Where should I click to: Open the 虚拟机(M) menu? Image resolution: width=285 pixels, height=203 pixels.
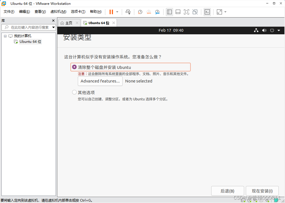tap(58, 12)
